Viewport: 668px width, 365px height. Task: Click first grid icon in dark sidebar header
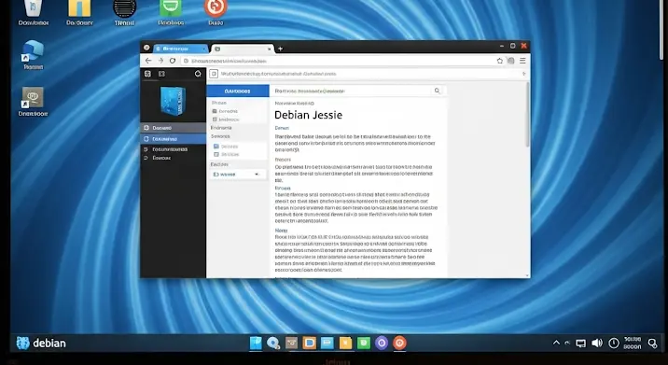[x=147, y=74]
